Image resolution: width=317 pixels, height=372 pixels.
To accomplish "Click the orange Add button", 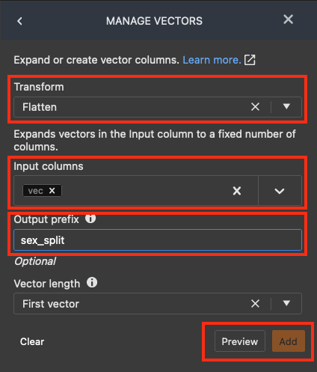I will (289, 341).
